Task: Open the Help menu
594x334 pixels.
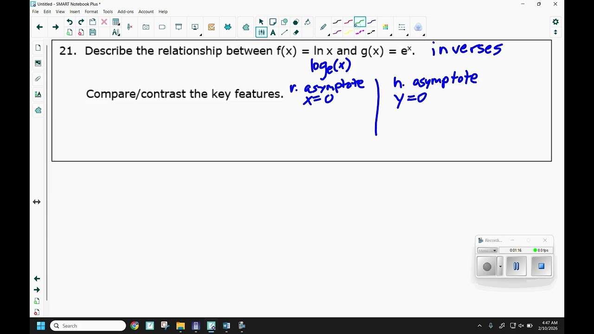Action: tap(163, 12)
